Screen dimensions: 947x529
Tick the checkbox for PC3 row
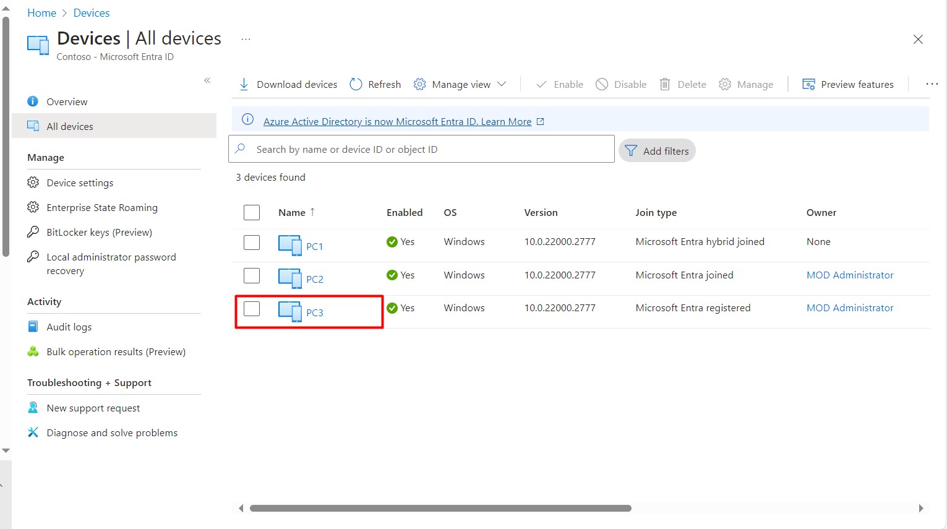pos(252,308)
